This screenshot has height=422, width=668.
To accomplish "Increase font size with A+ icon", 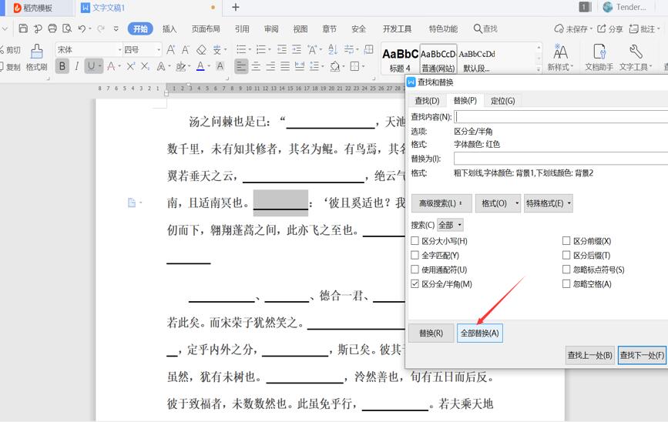I will point(170,49).
